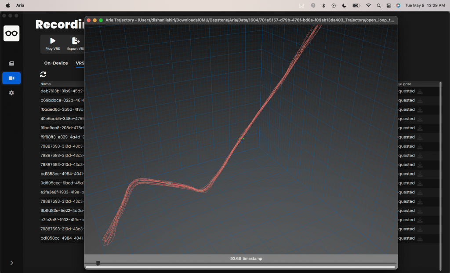Expand the sidebar with bottom chevron
The height and width of the screenshot is (273, 450).
[11, 263]
